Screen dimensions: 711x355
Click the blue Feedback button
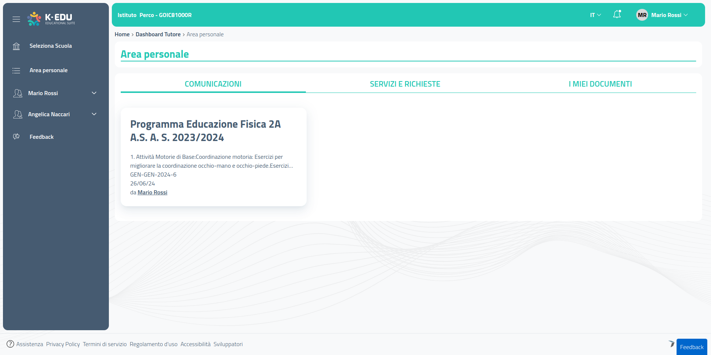(691, 347)
